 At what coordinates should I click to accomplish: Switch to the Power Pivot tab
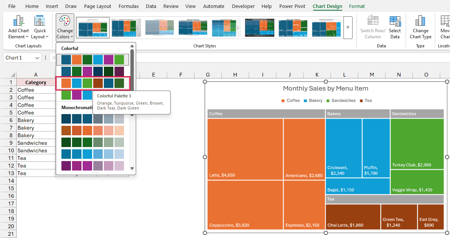292,6
